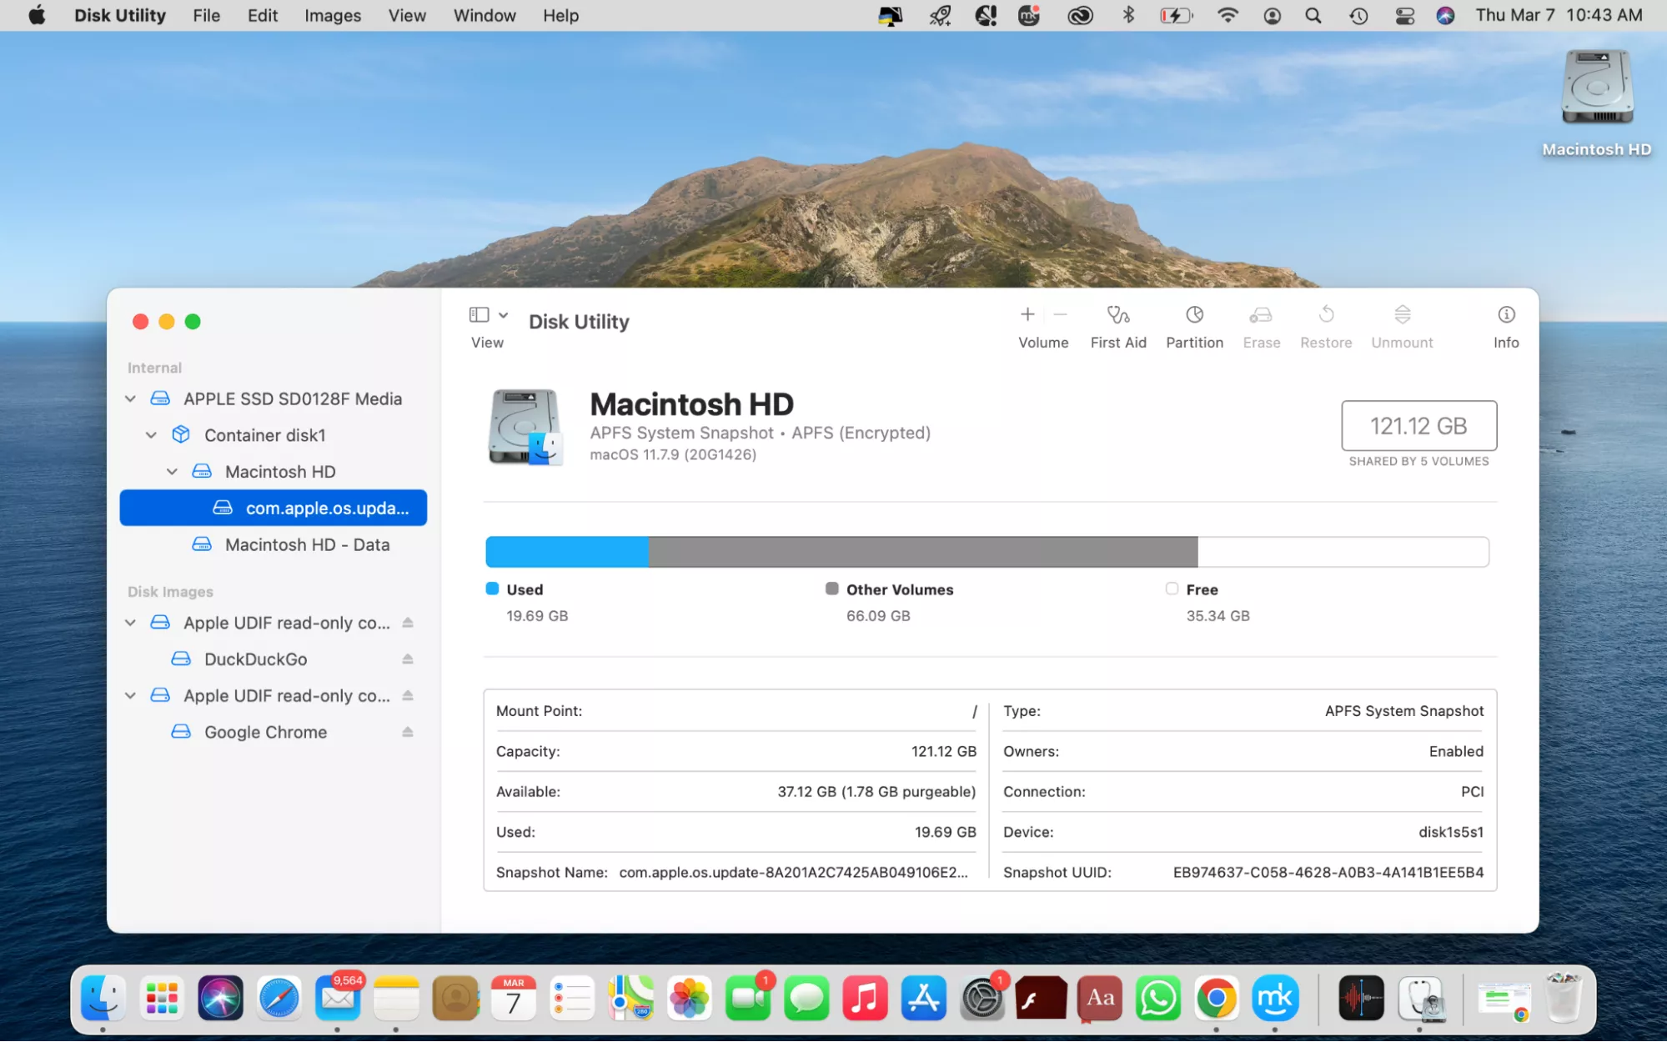Add a volume with plus icon

tap(1027, 315)
